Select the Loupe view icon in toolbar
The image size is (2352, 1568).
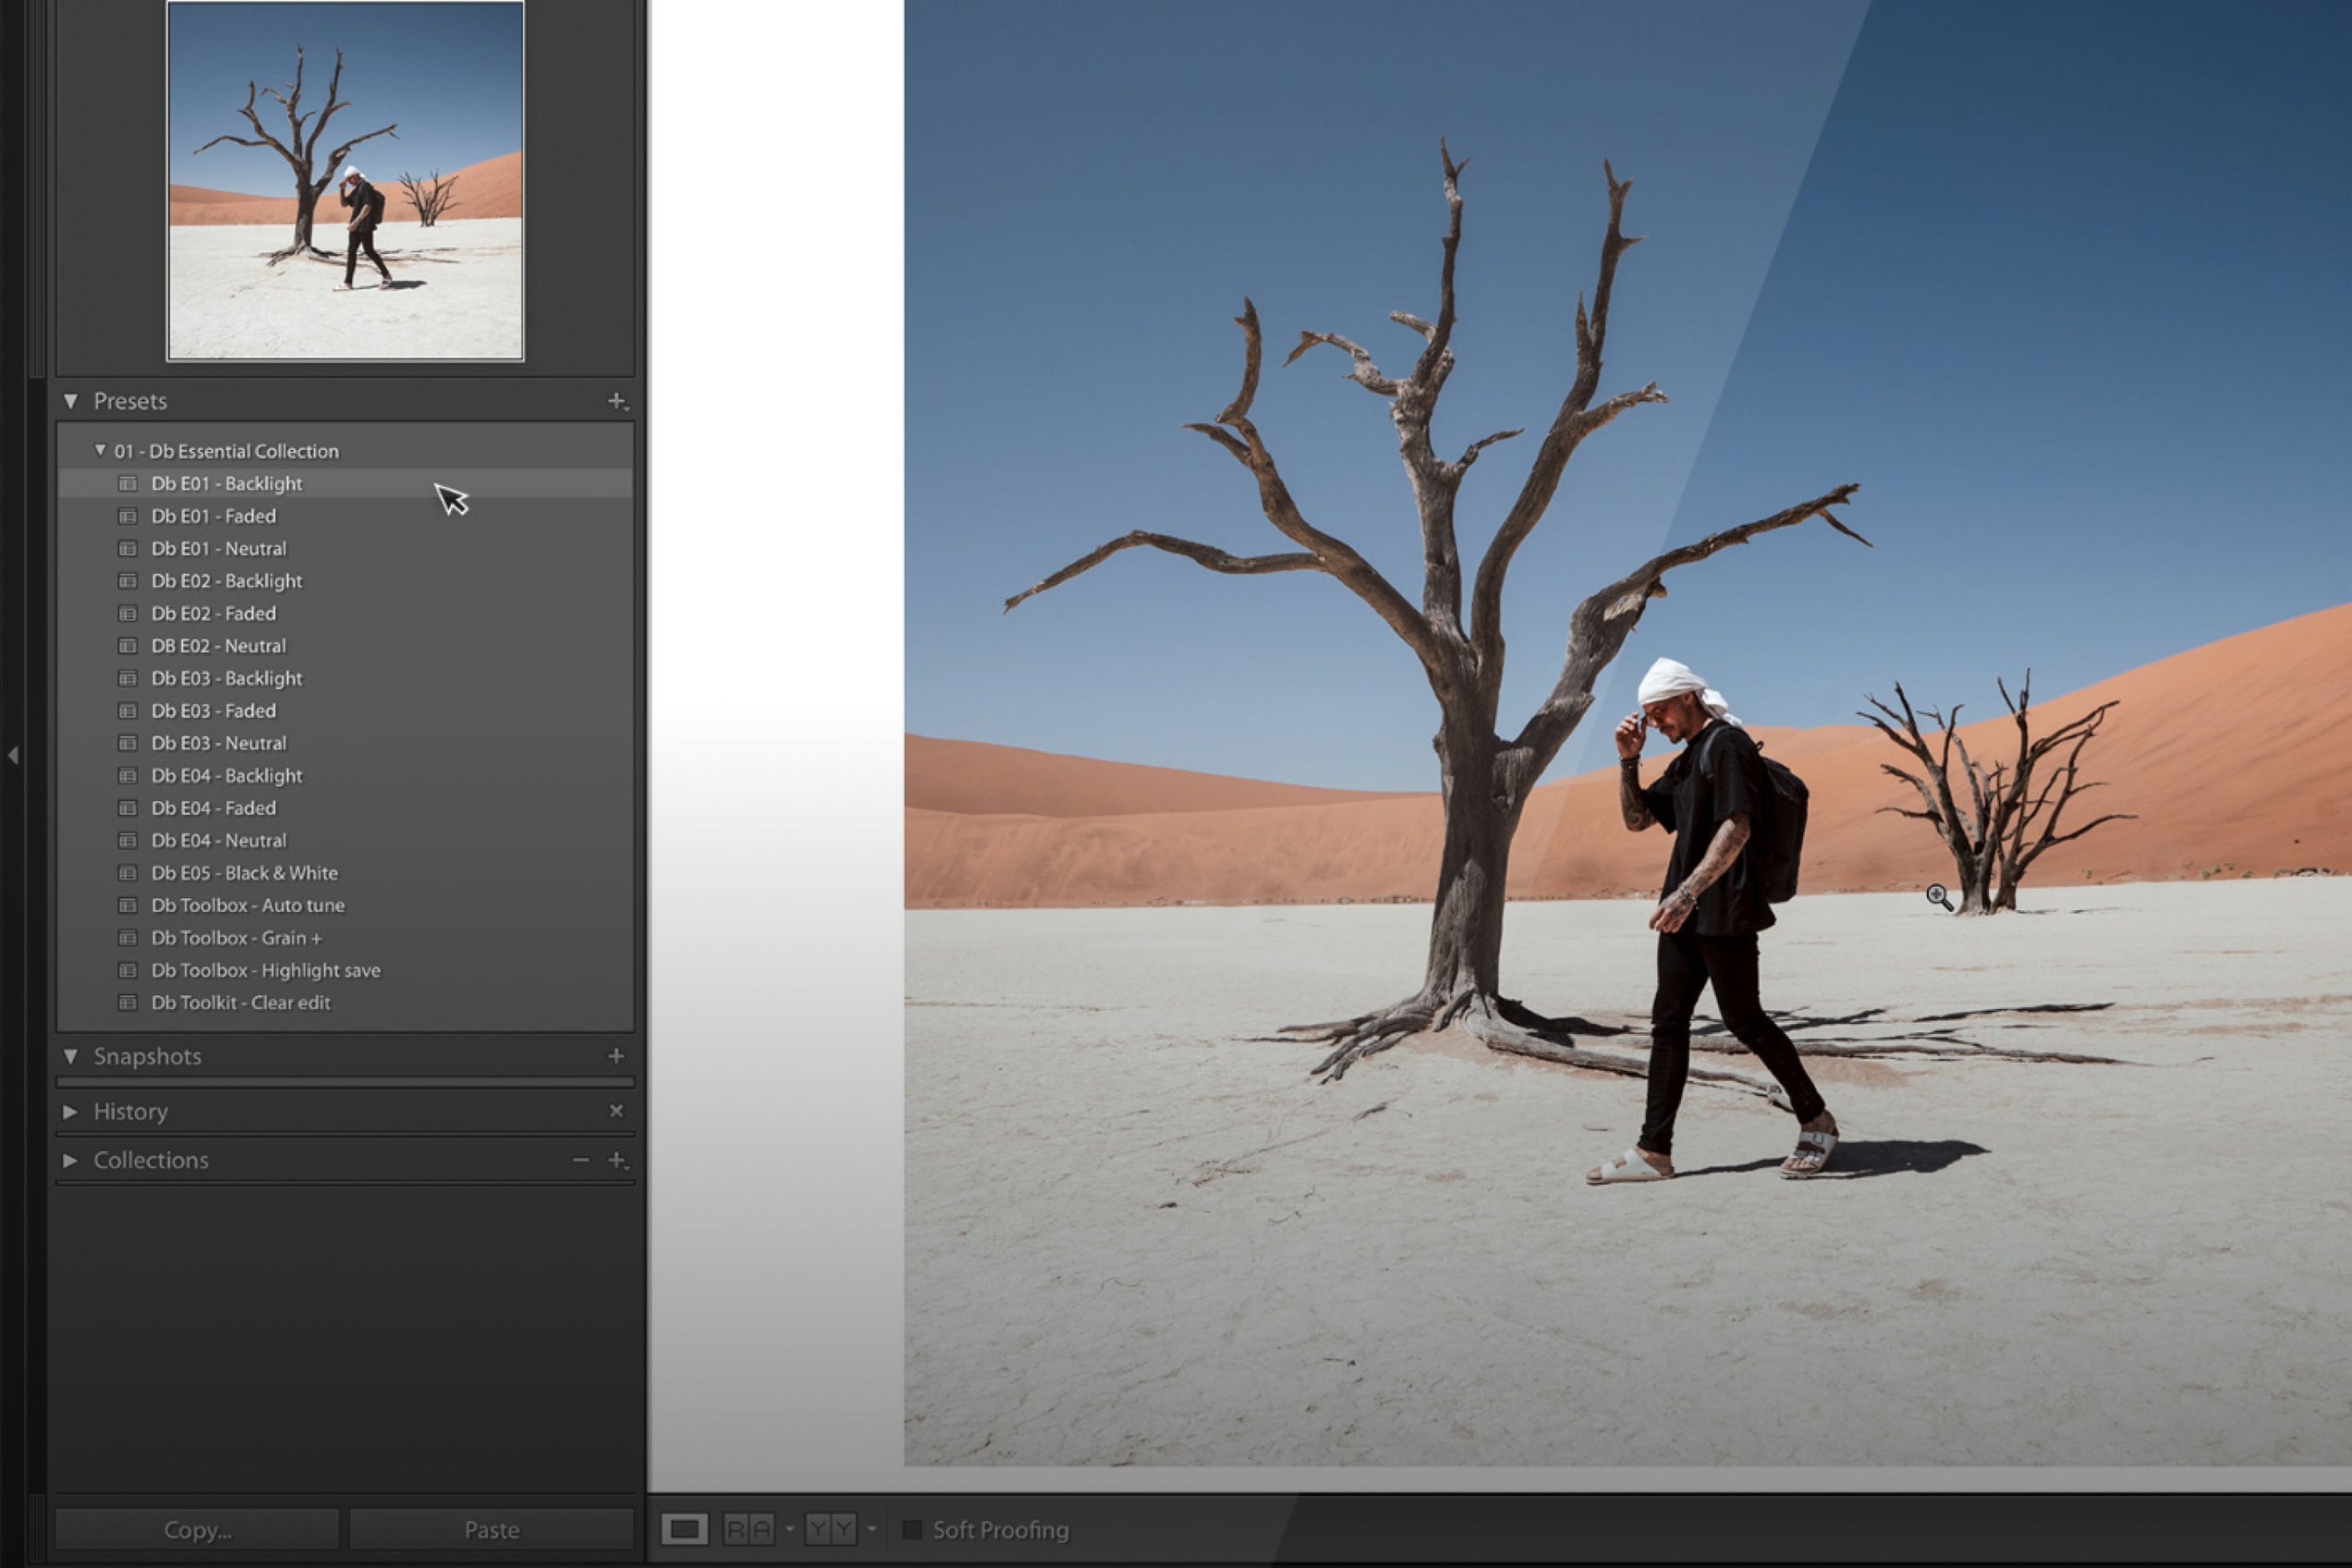tap(684, 1529)
